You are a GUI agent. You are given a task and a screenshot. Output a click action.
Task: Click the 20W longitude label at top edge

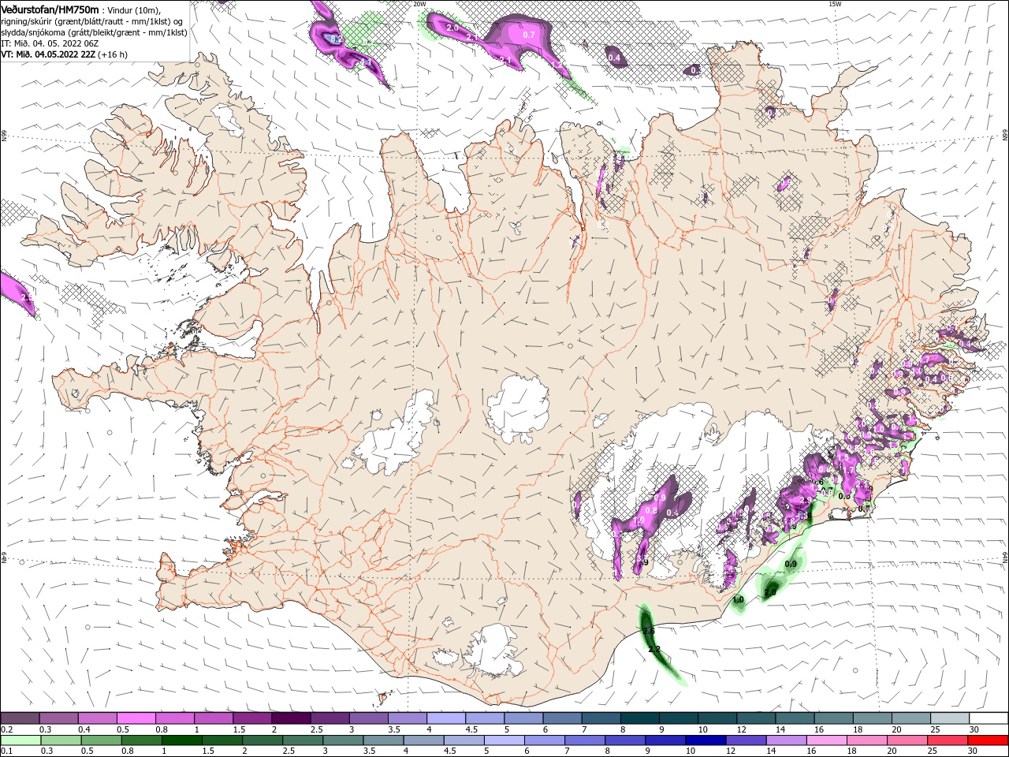[x=419, y=4]
